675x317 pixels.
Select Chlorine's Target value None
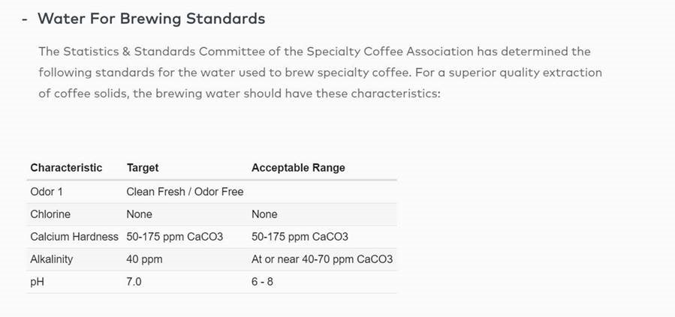pyautogui.click(x=139, y=214)
